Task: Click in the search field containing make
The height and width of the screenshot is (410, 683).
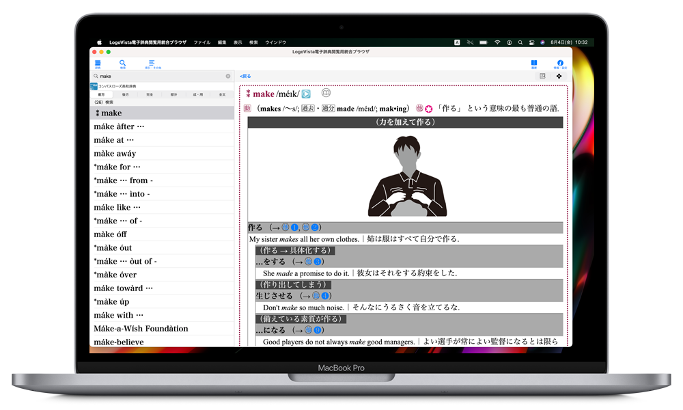Action: 162,76
